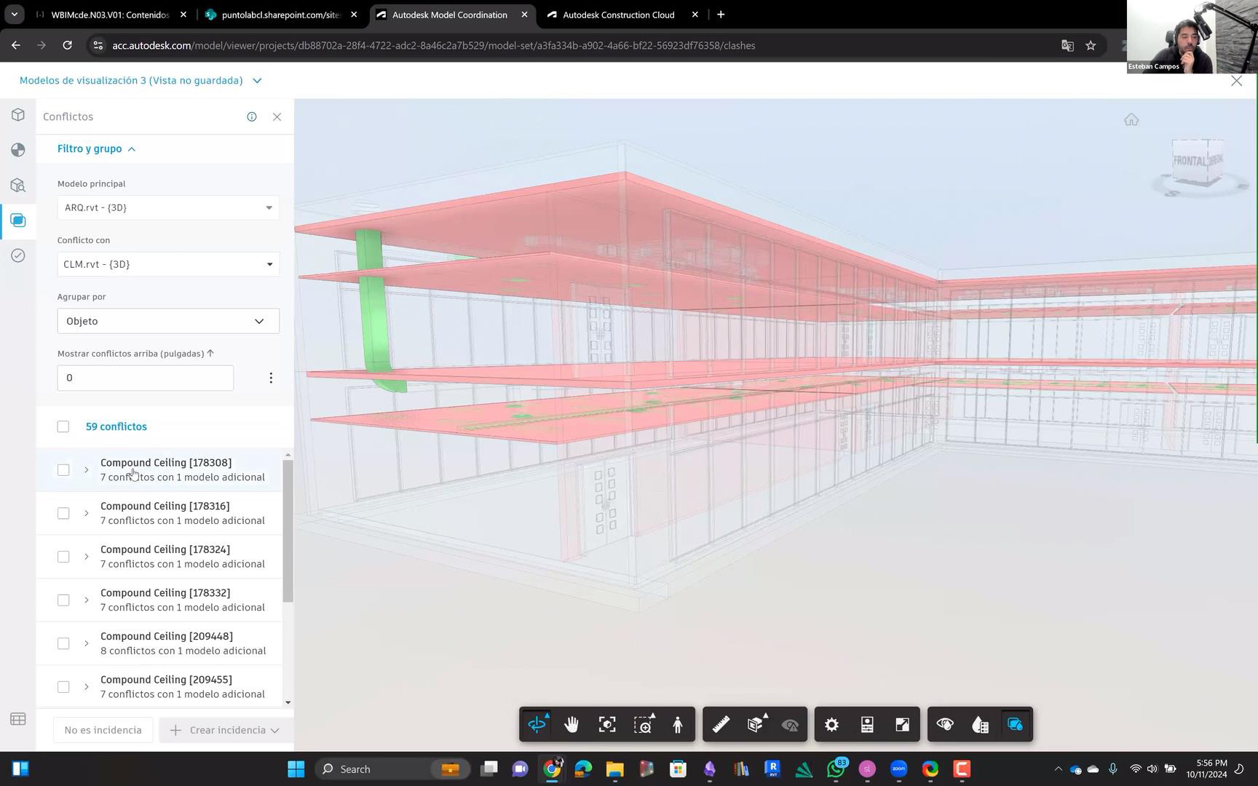Image resolution: width=1258 pixels, height=786 pixels.
Task: Open the Modelo principal ARQ.rvt dropdown
Action: [168, 208]
